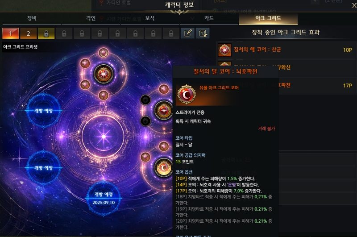Select the 아크 그리드 tab
The height and width of the screenshot is (237, 357).
[x=268, y=18]
